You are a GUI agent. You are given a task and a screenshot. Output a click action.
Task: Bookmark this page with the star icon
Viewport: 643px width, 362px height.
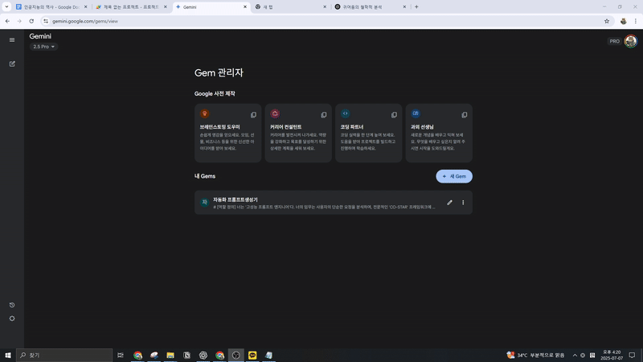coord(607,21)
